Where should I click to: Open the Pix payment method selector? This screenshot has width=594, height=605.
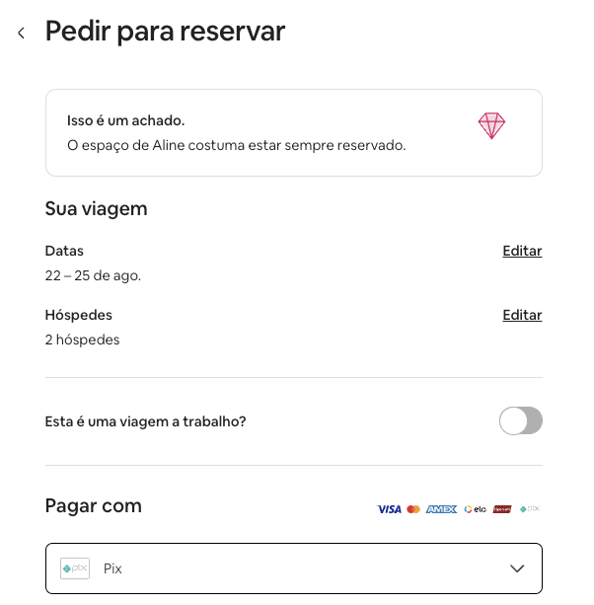coord(293,568)
